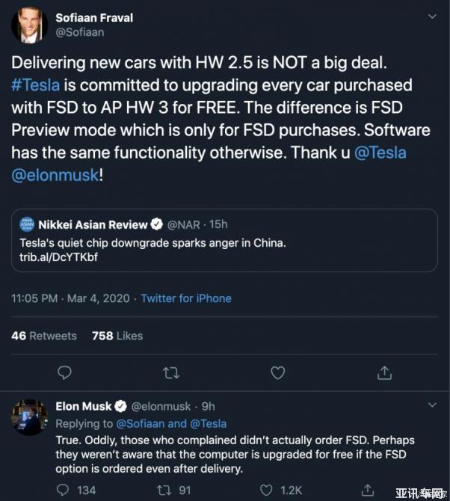
Task: Open Elon Musk's avatar image
Action: [x=29, y=417]
